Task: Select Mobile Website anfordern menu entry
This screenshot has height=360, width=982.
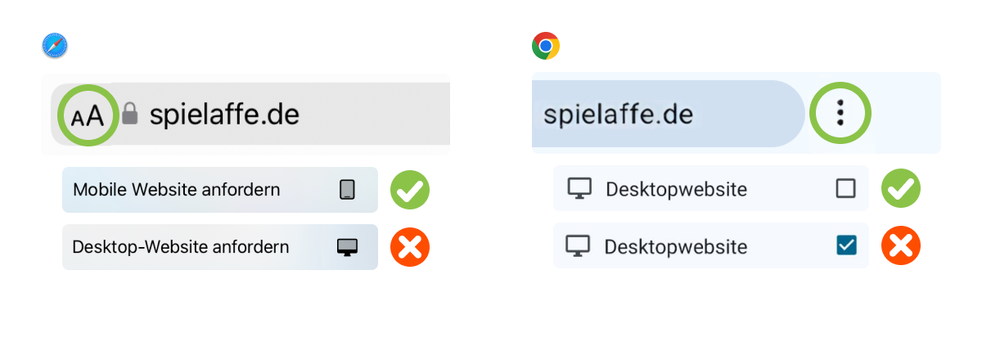Action: (x=220, y=190)
